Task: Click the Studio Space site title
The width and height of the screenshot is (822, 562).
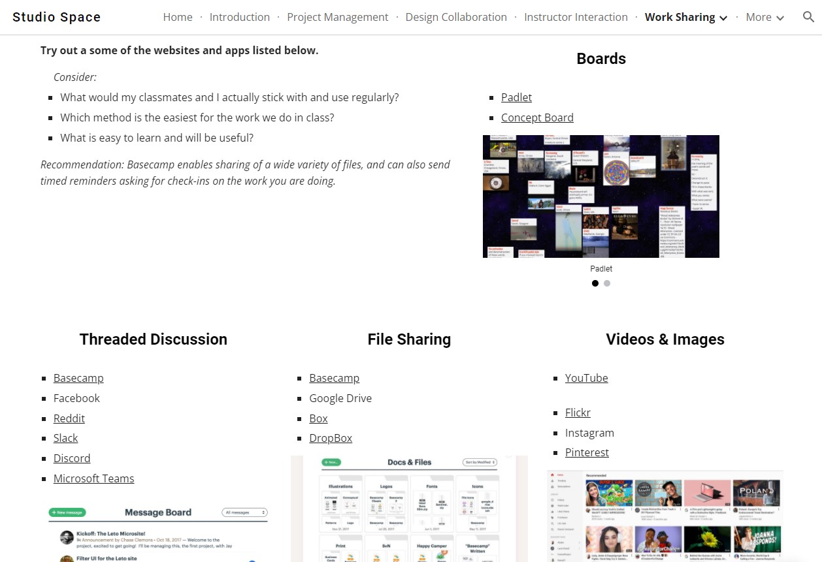Action: click(x=57, y=18)
